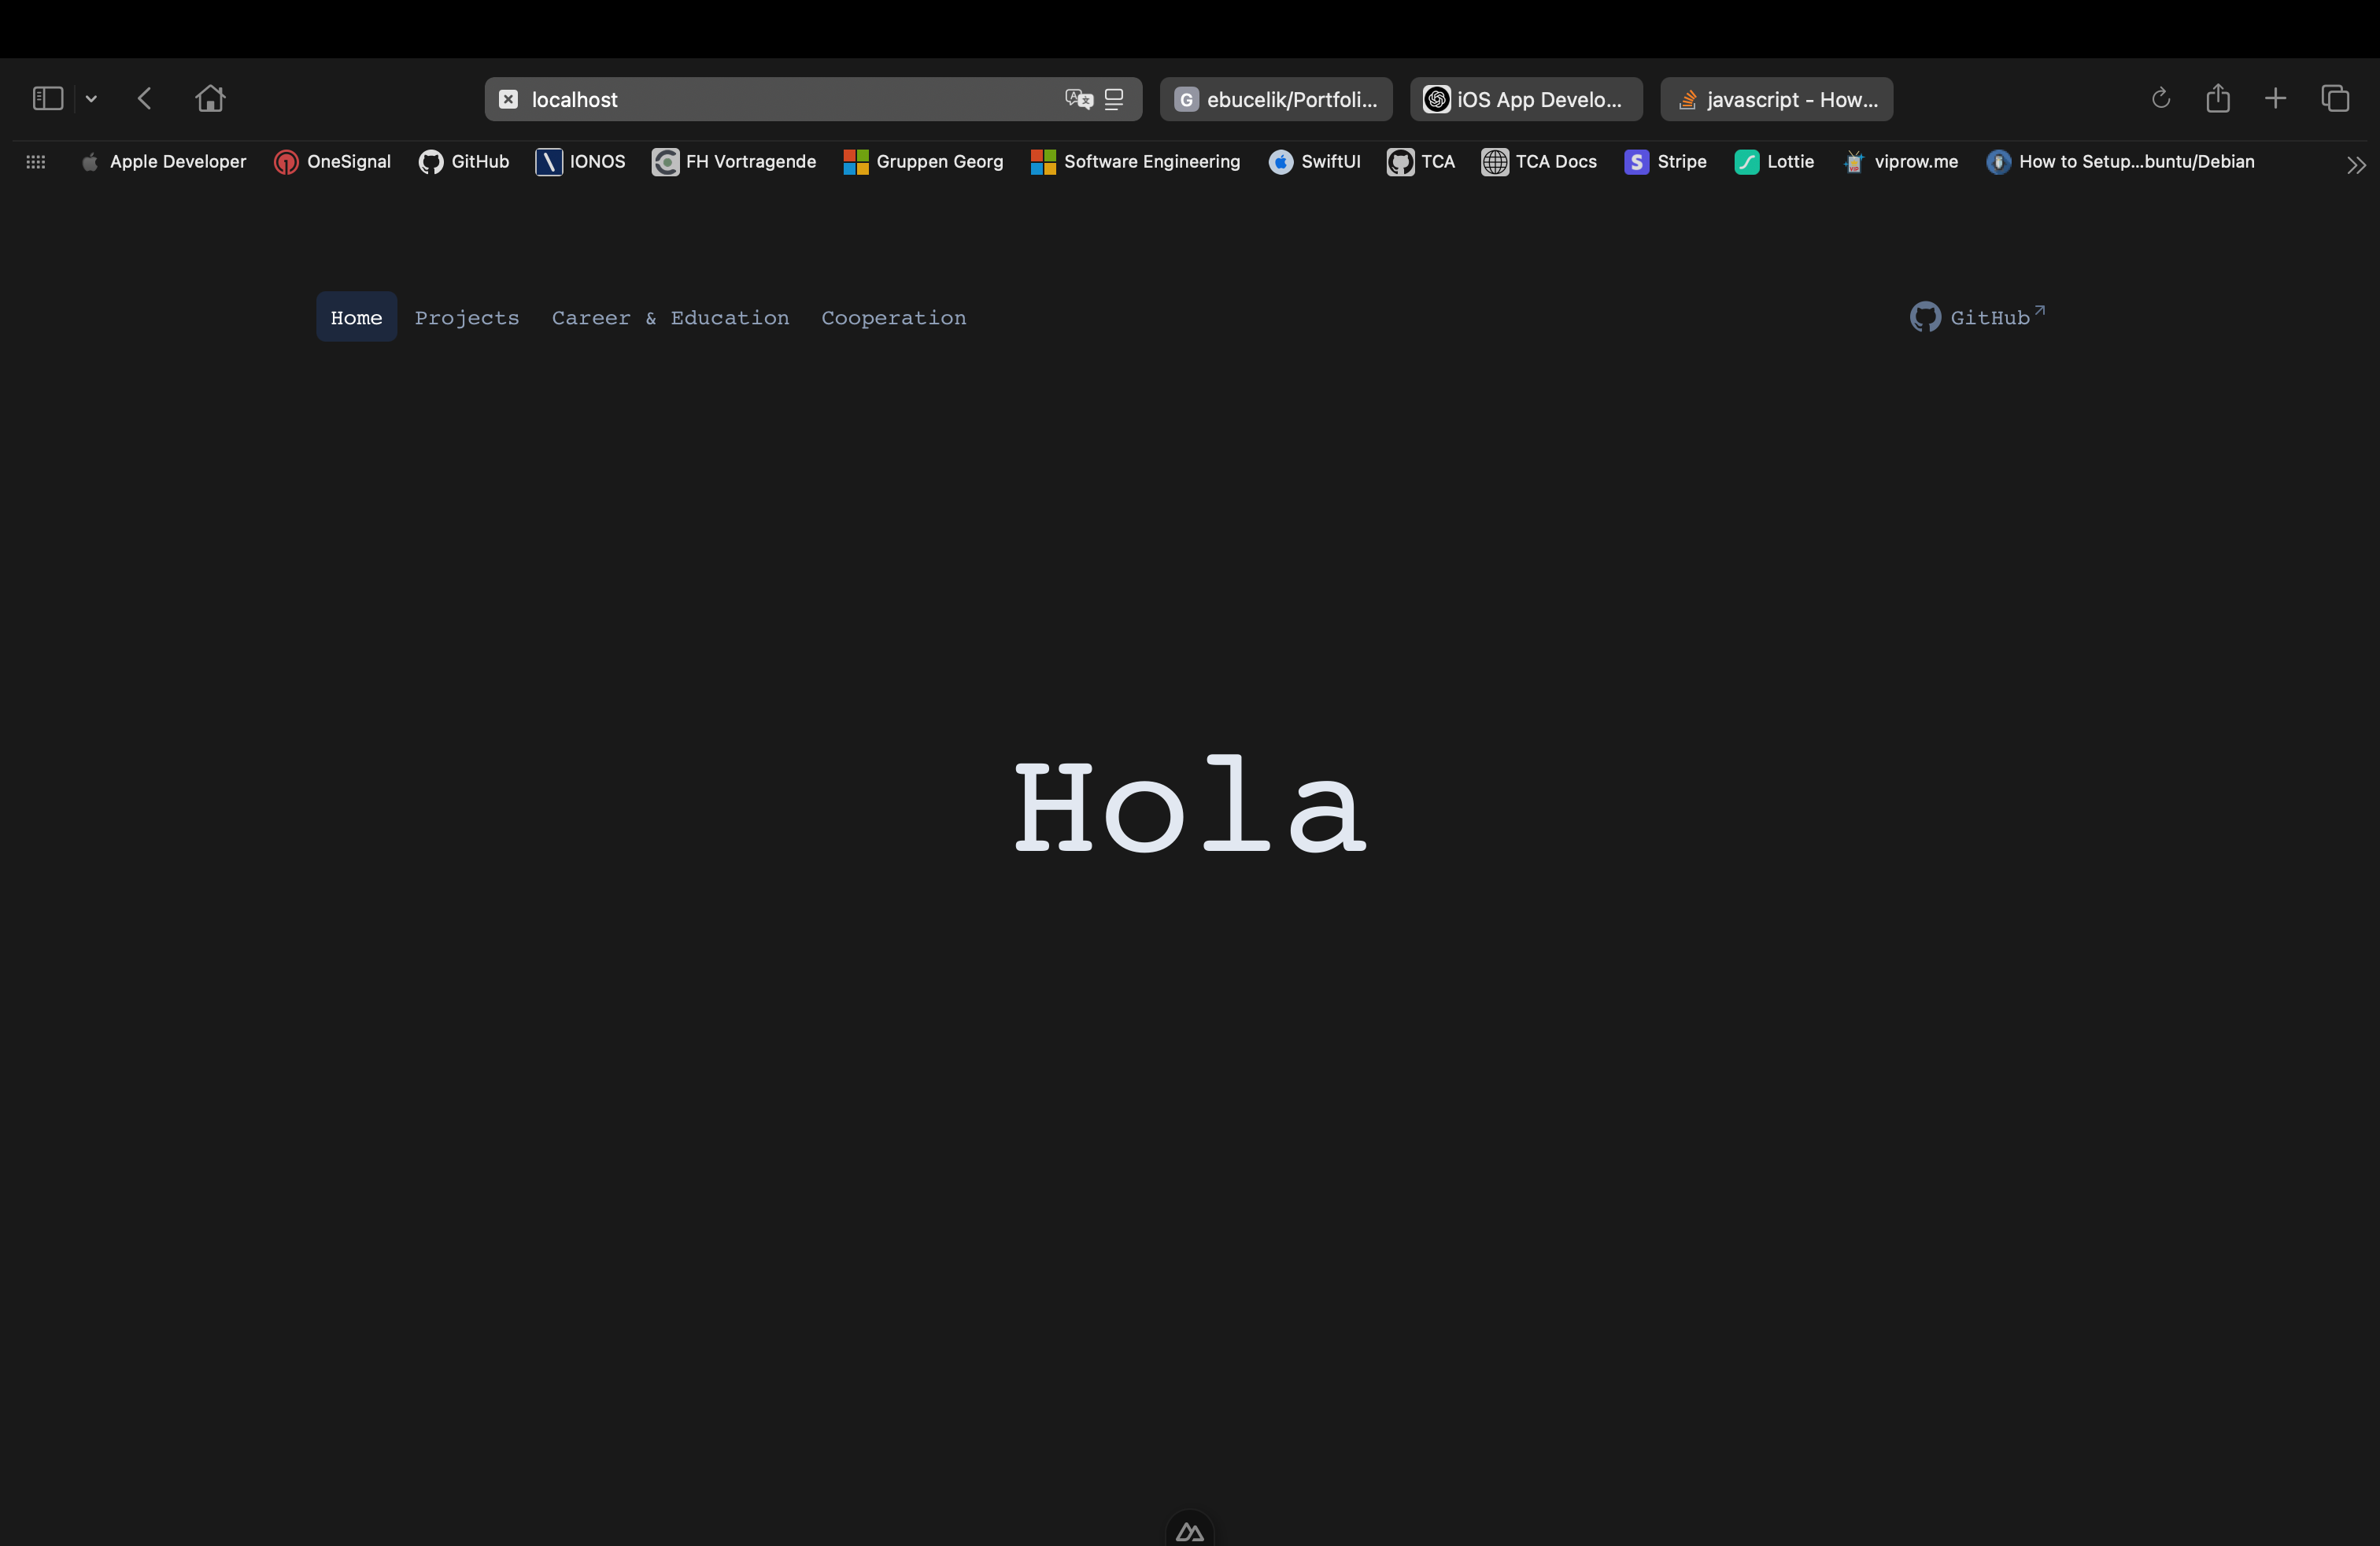Switch to the ebucelik/Portfoli... tab
This screenshot has height=1546, width=2380.
click(x=1276, y=99)
